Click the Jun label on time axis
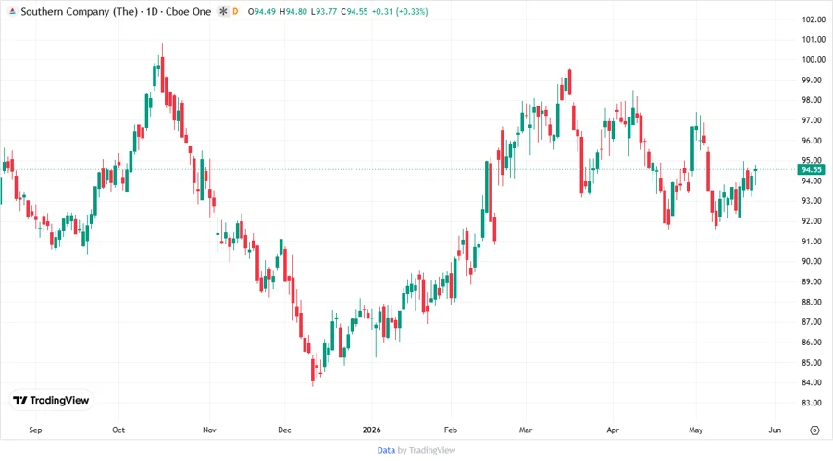The height and width of the screenshot is (461, 833). (x=775, y=430)
